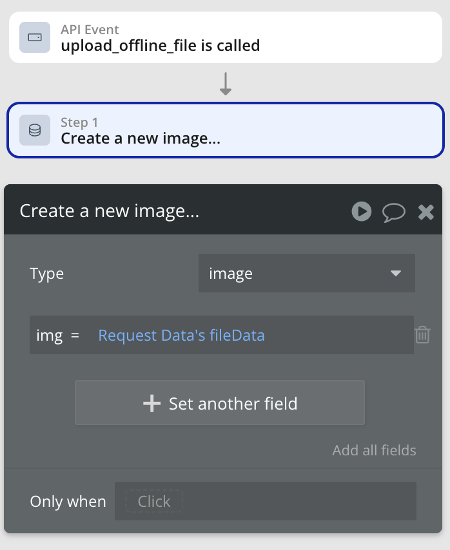
Task: Delete the img field with trash icon
Action: click(422, 335)
